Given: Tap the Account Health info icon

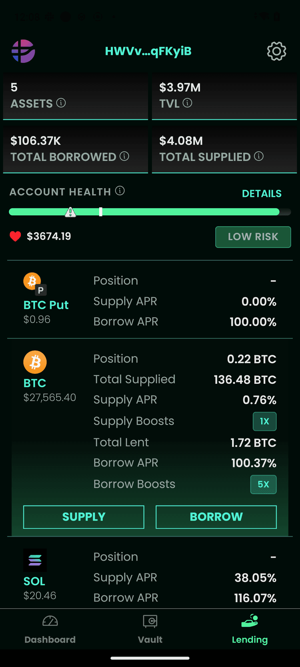Looking at the screenshot, I should (x=120, y=191).
